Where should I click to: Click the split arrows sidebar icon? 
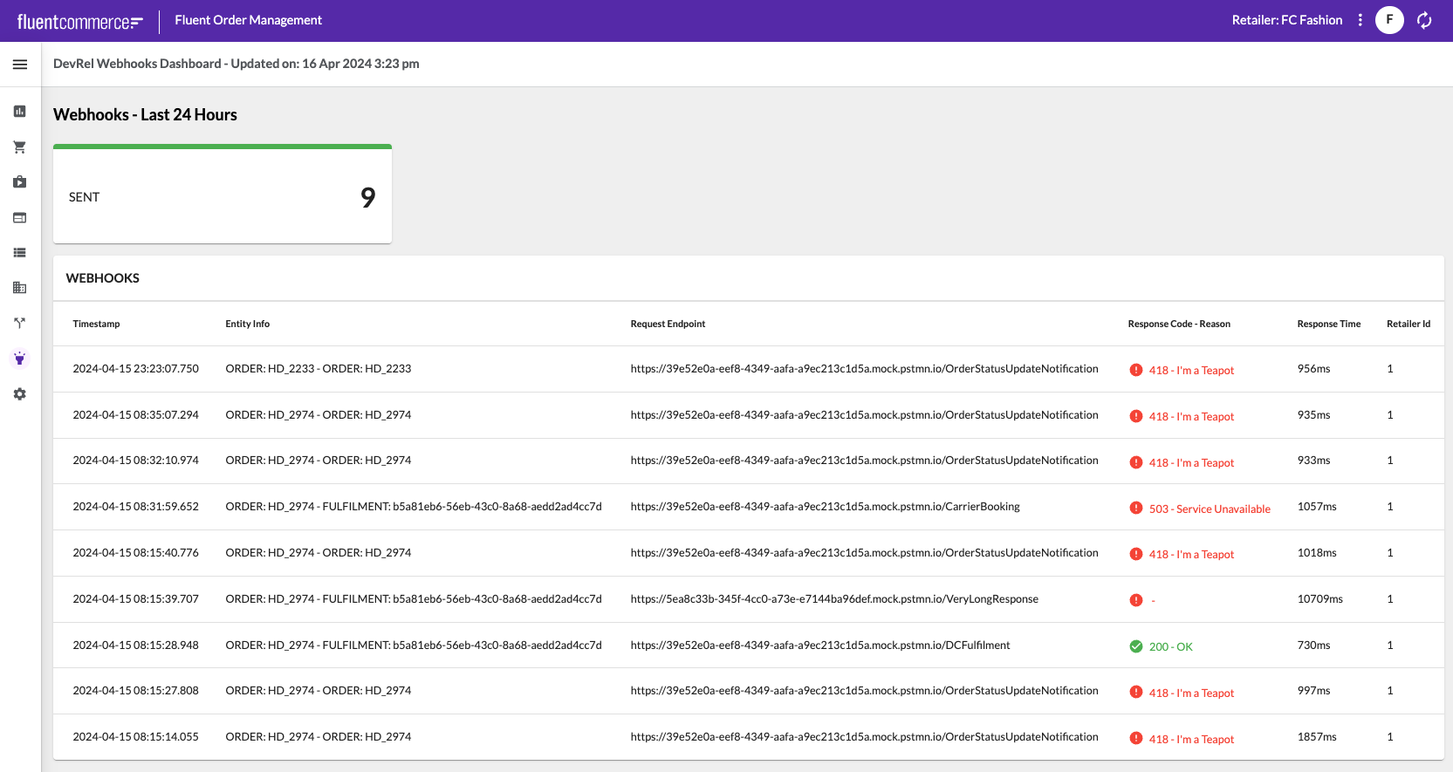coord(20,324)
